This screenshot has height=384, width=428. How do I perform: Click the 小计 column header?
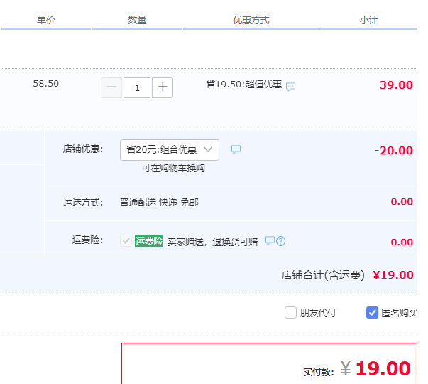tap(368, 20)
